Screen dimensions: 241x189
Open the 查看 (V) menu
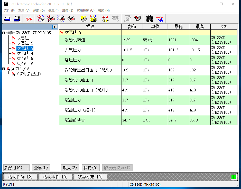pyautogui.click(x=24, y=11)
